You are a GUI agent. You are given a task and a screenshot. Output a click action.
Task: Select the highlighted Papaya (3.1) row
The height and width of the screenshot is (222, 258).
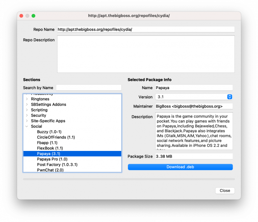[x=72, y=154]
